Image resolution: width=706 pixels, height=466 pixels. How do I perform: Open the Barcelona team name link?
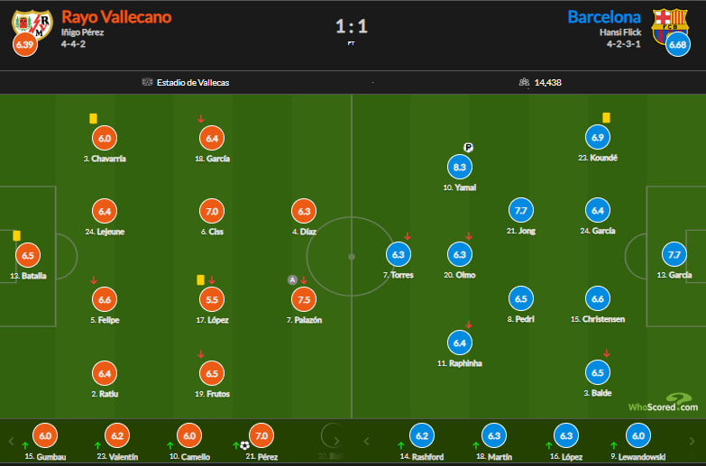604,17
